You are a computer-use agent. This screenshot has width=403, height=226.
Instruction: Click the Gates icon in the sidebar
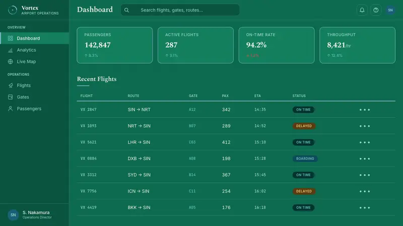pyautogui.click(x=10, y=97)
